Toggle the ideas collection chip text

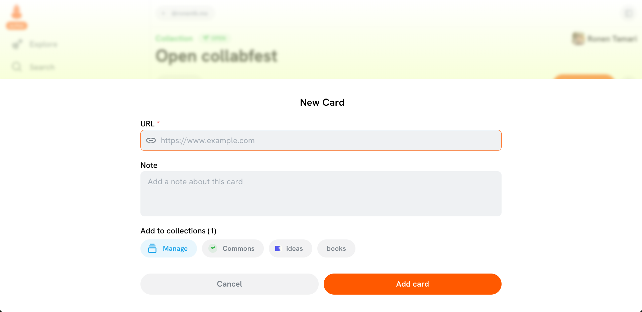294,248
